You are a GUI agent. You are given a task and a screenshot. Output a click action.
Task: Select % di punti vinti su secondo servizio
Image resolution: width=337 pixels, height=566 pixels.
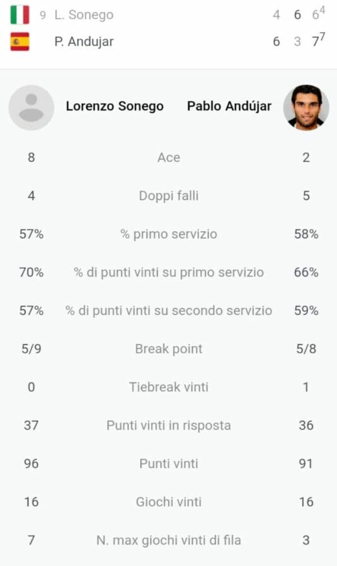click(169, 311)
